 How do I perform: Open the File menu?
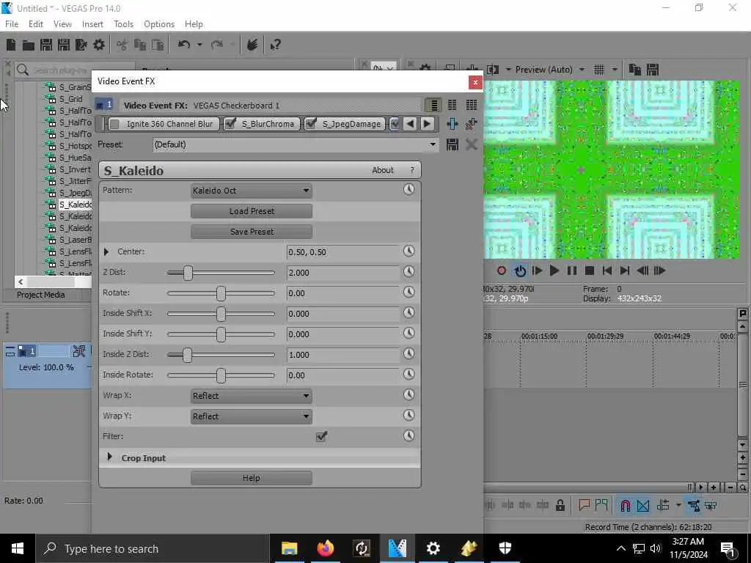point(12,24)
